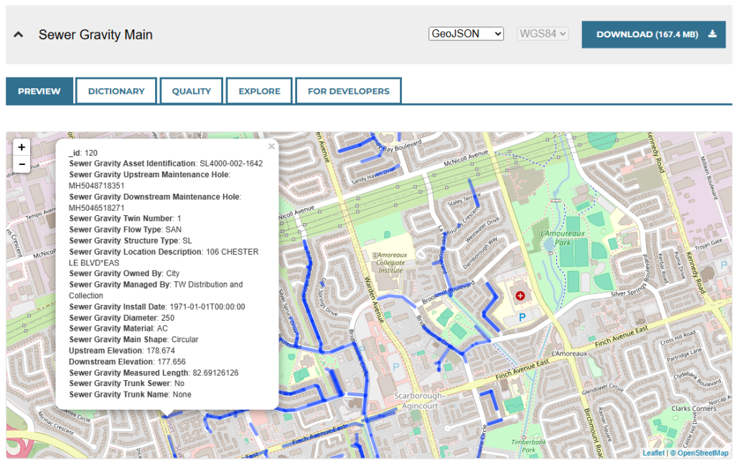Click the red hospital cross marker
The image size is (735, 462).
point(520,295)
